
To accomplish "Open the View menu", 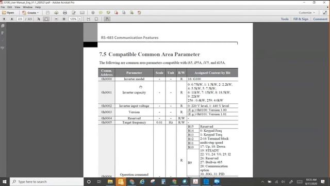I will pos(18,7).
